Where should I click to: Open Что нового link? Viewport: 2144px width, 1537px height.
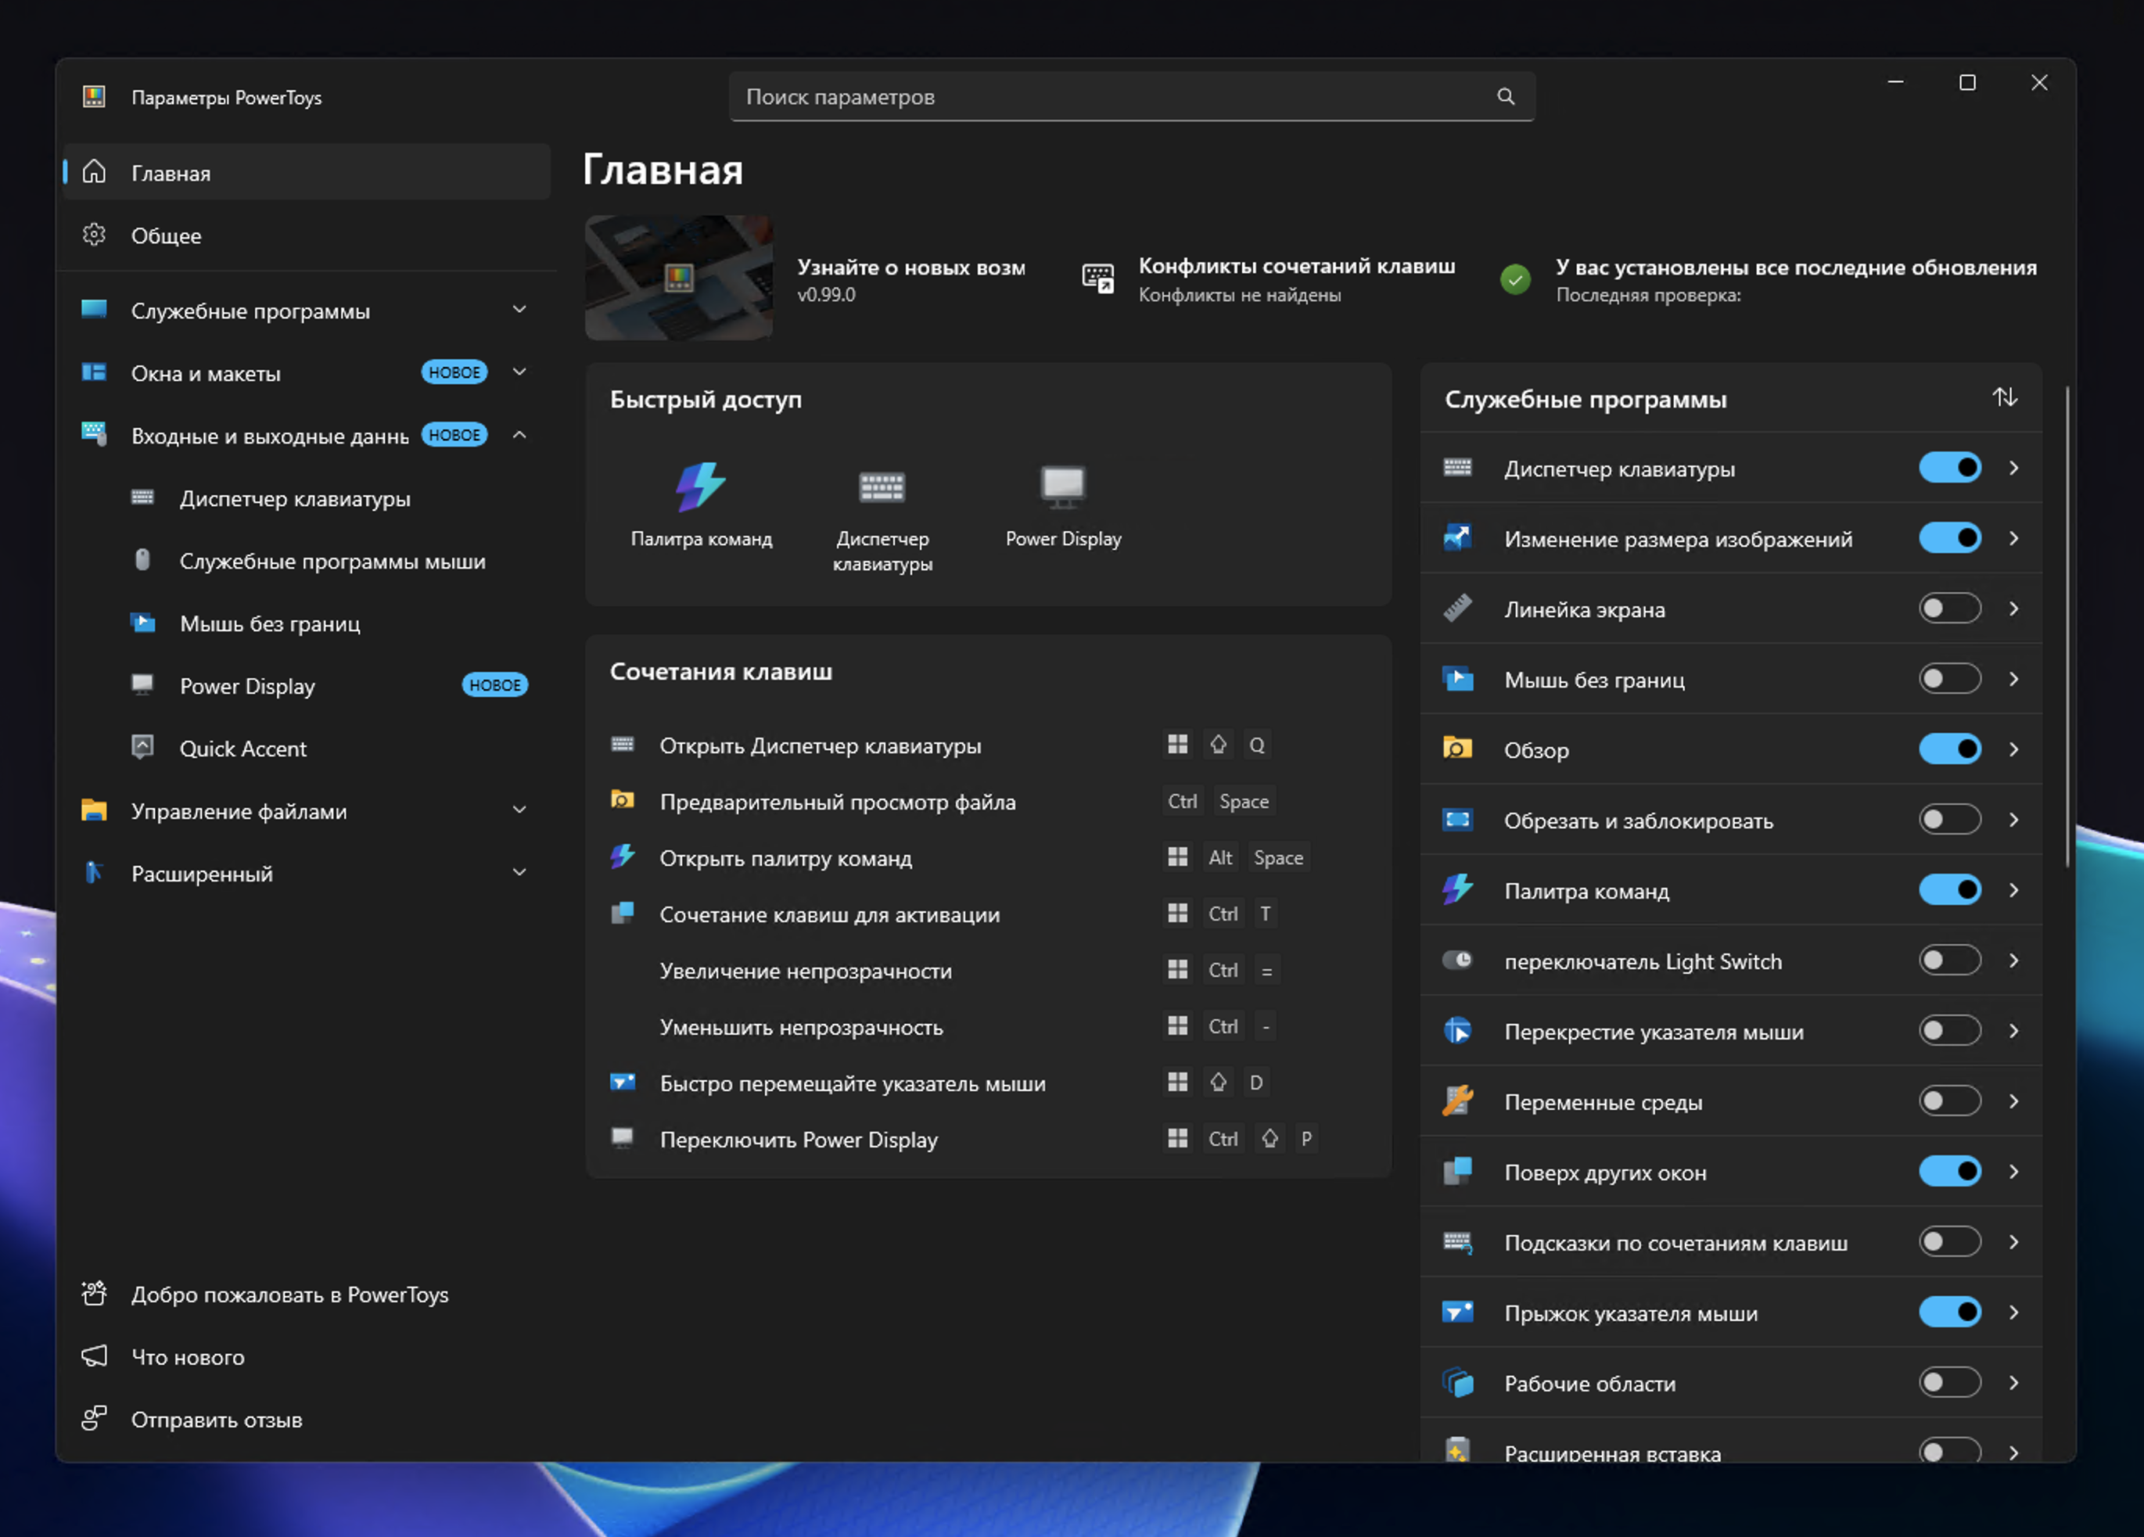[187, 1357]
